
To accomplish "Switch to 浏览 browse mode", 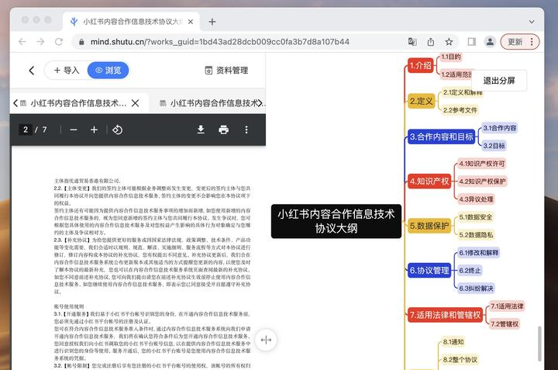I will point(108,70).
